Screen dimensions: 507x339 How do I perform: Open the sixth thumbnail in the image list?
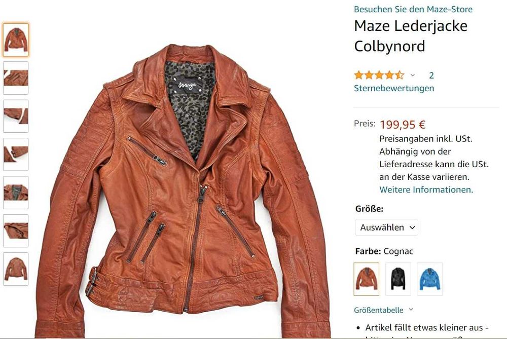click(16, 231)
